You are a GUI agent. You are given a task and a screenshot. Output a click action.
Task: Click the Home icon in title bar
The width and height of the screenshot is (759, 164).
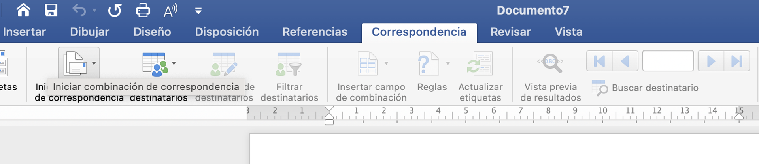pos(23,10)
